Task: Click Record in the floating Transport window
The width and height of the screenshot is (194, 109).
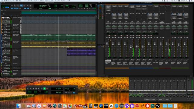Action: (47, 88)
